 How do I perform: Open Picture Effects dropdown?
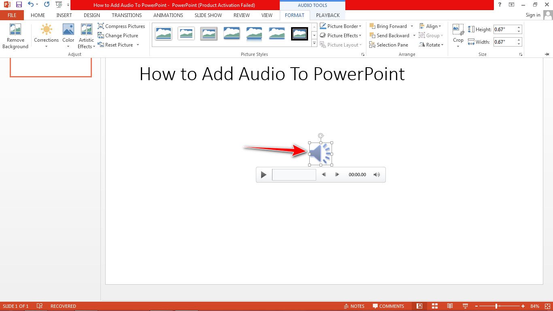click(x=340, y=36)
